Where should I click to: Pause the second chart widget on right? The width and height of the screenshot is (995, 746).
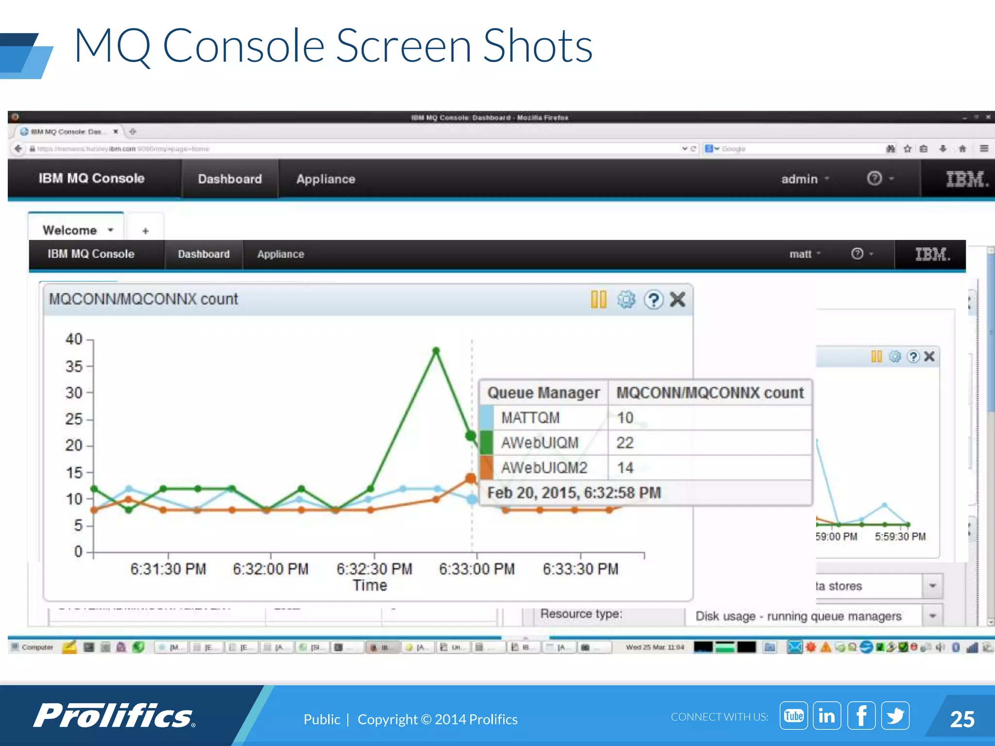pos(876,356)
